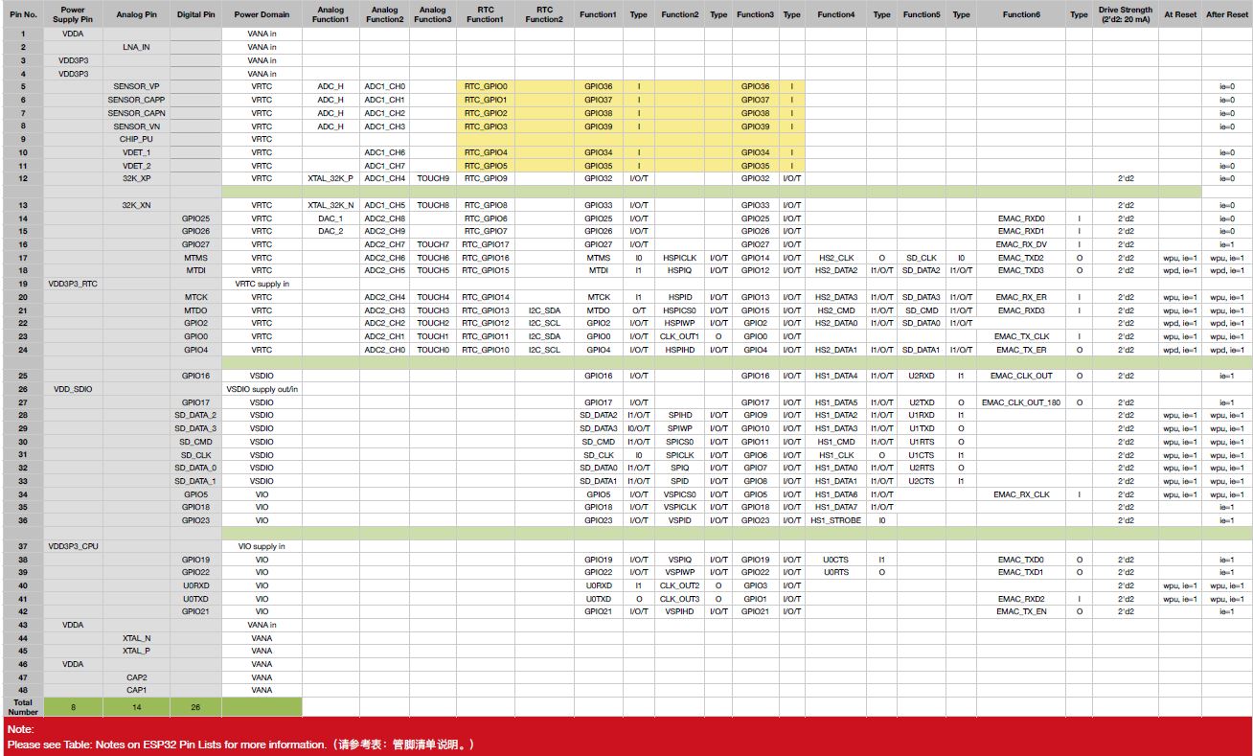Click the analog pin total '14' cell

(136, 707)
